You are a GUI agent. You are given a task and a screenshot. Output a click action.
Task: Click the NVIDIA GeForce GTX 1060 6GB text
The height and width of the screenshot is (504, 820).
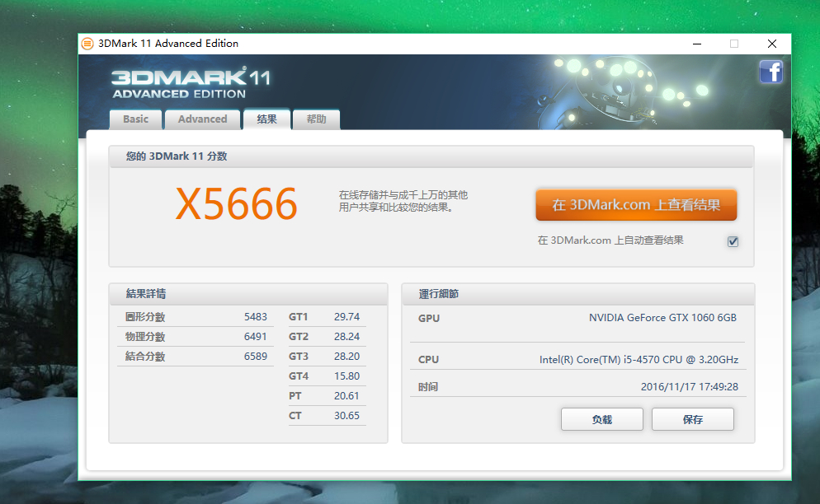(662, 318)
